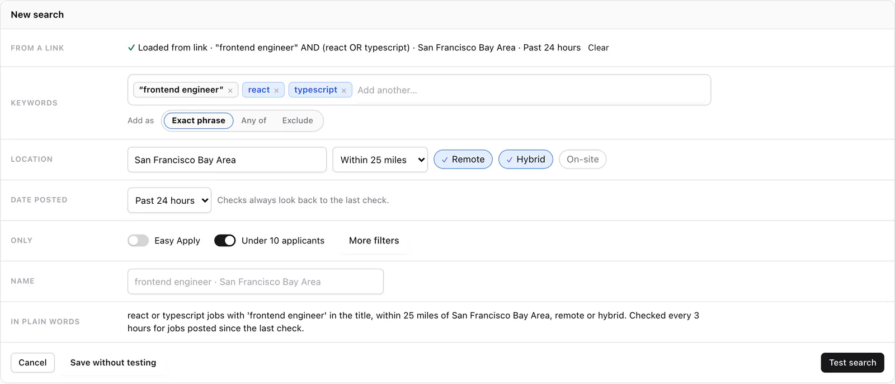
Task: Deselect the Remote work type
Action: point(463,160)
